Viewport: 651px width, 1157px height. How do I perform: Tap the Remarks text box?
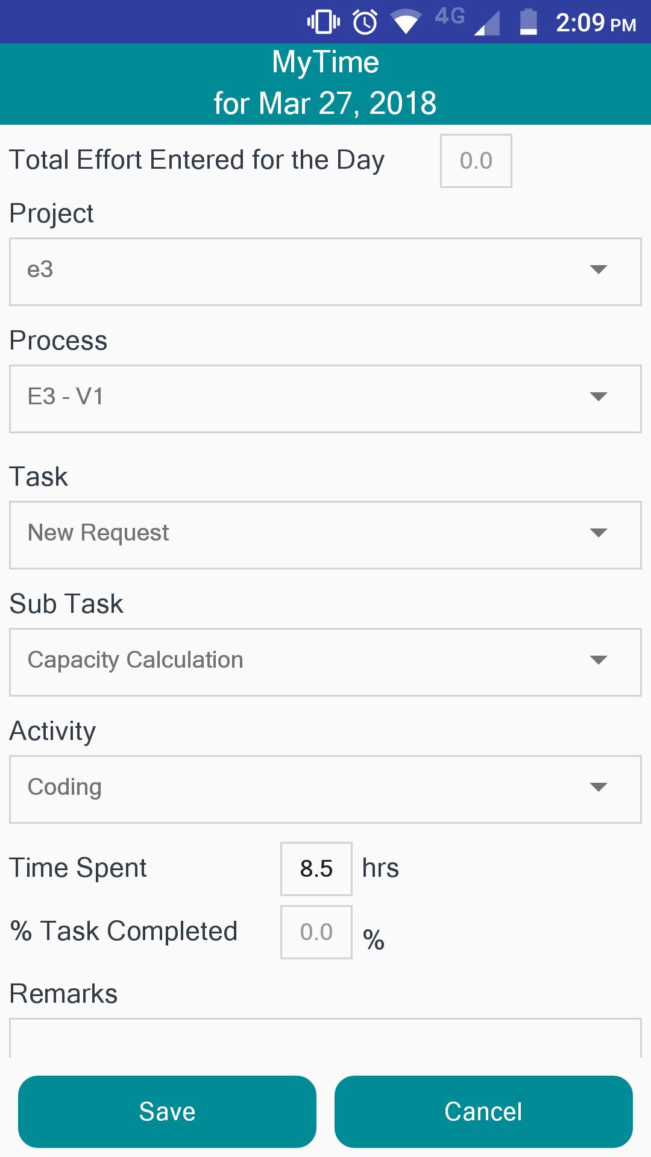325,1038
